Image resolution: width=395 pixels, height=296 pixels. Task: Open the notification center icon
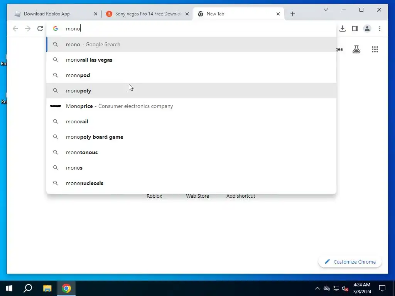click(x=382, y=288)
